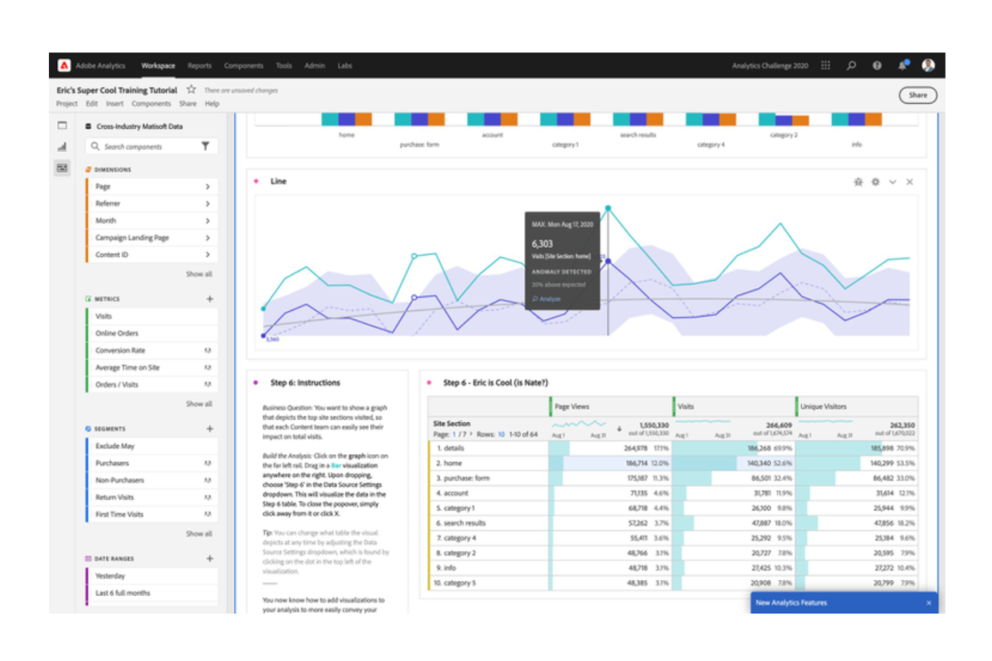Open Line panel data source dot
Viewport: 992px width, 661px height.
[x=256, y=181]
